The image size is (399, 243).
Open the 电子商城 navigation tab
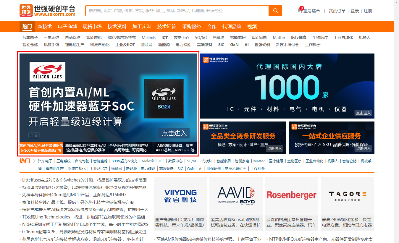click(67, 26)
